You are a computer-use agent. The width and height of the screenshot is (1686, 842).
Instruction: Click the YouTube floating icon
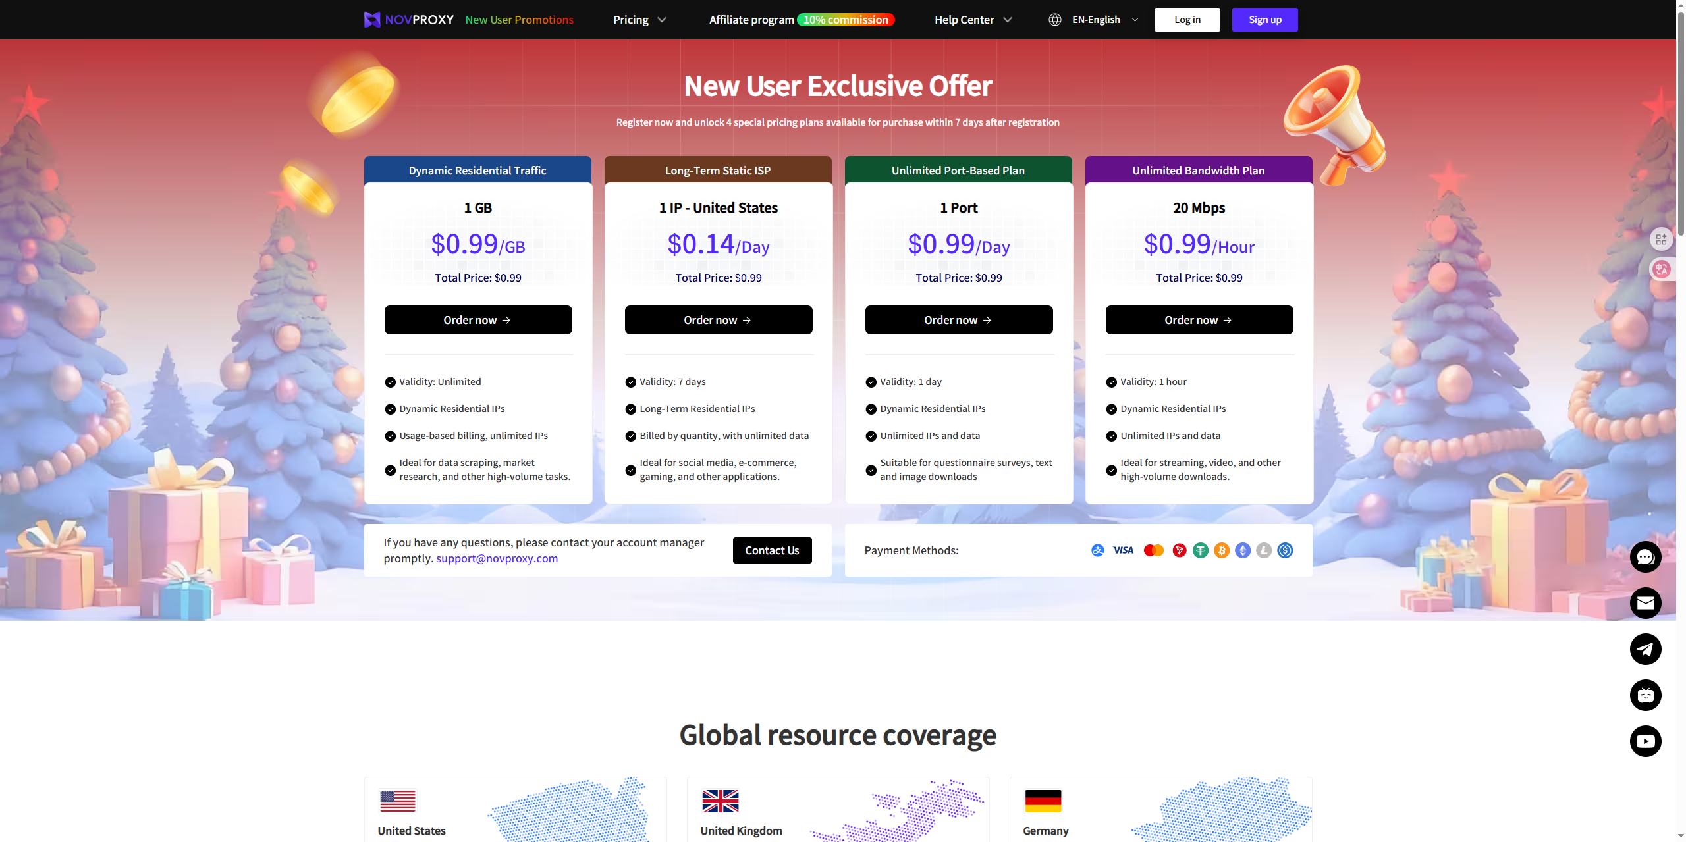[x=1645, y=741]
